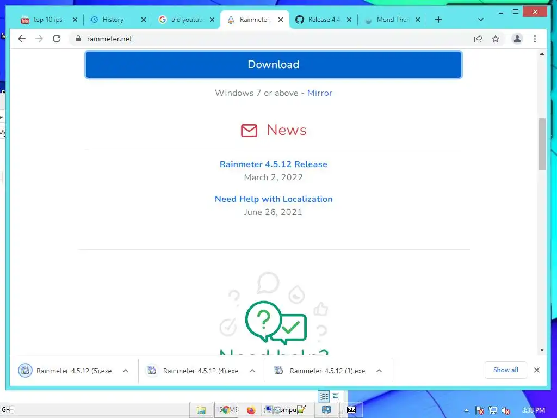The width and height of the screenshot is (557, 418).
Task: Close the Rainmeter tab
Action: click(281, 20)
